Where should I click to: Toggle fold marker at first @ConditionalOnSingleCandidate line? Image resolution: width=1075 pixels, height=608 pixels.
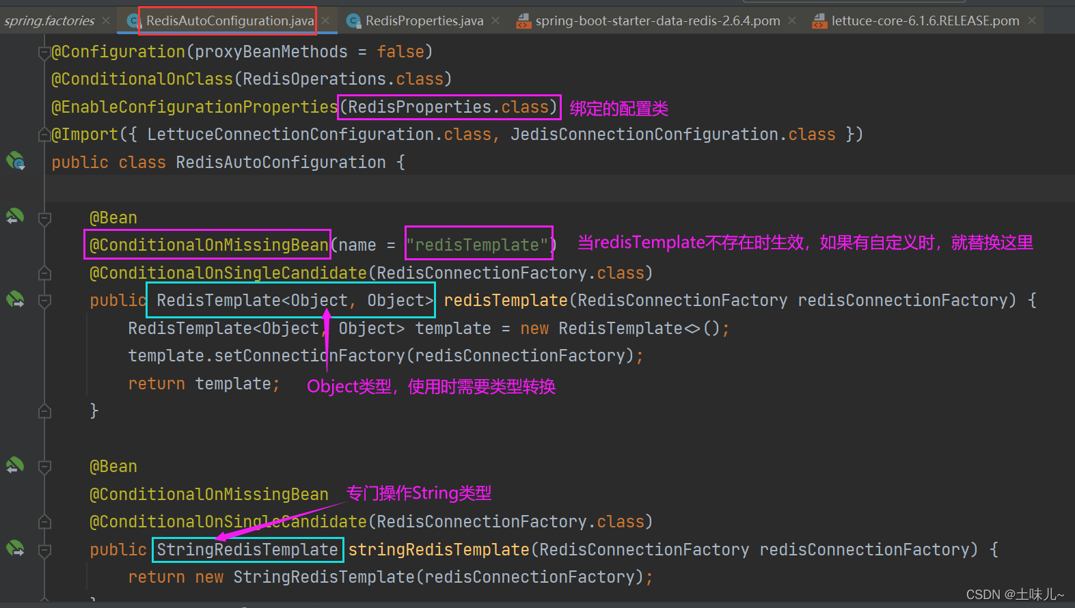[44, 273]
